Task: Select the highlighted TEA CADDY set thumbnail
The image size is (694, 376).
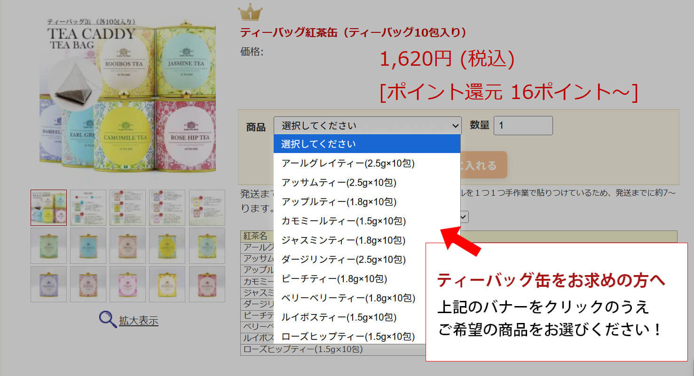Action: 48,208
